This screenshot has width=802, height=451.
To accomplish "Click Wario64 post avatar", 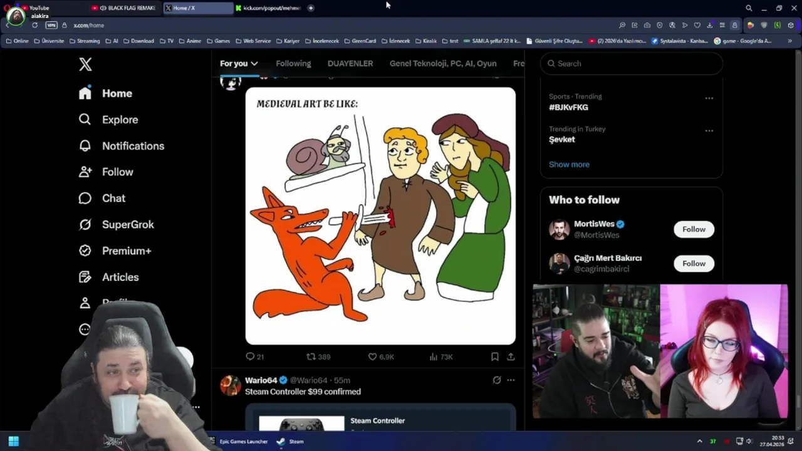I will click(x=231, y=385).
